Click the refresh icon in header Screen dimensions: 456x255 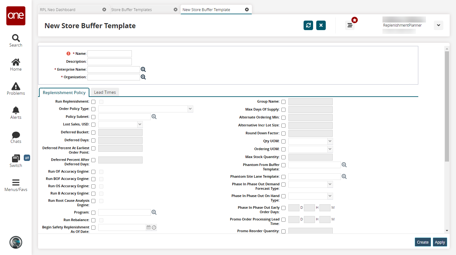pyautogui.click(x=308, y=25)
